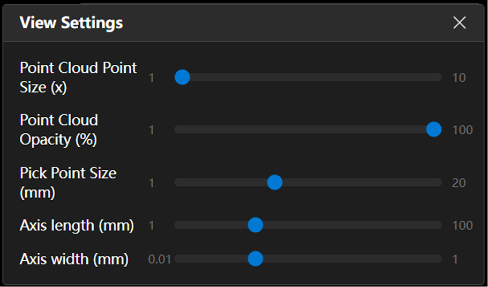Image resolution: width=488 pixels, height=287 pixels.
Task: Click the "Point Cloud Point Size (x)" label
Action: click(78, 78)
